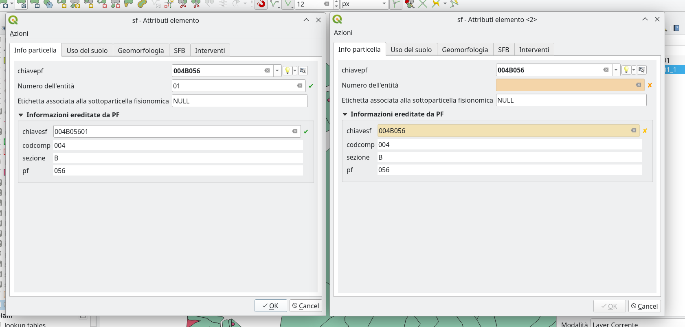
Task: Switch to Uso del suolo tab in <2> dialog
Action: pyautogui.click(x=411, y=50)
